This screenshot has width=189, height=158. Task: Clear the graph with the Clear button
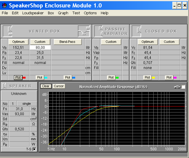(x=46, y=86)
